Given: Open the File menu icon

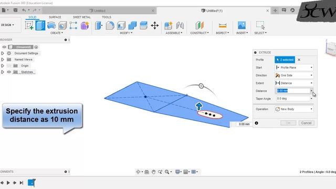Looking at the screenshot, I should point(4,10).
